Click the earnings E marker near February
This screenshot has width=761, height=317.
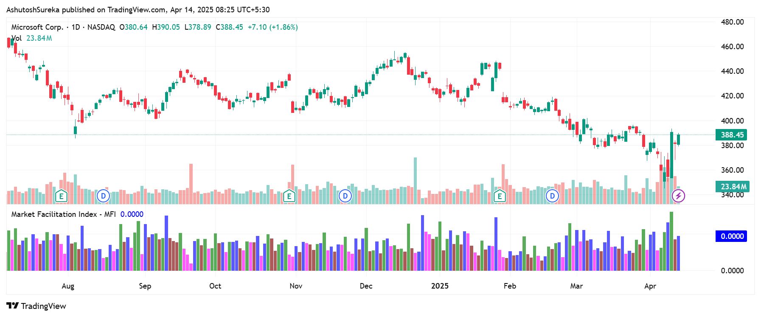click(500, 196)
